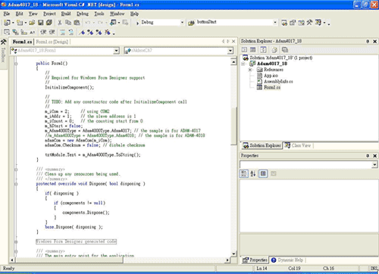Open the Project menu

tap(49, 14)
